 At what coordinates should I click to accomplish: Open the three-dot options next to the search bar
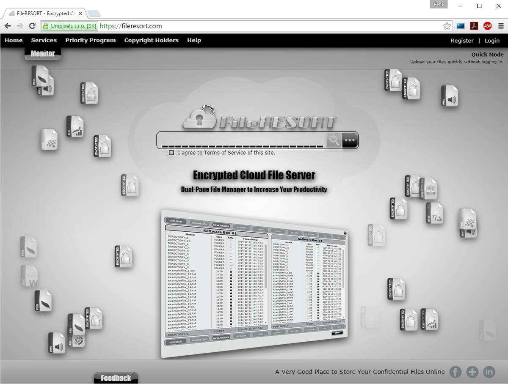pyautogui.click(x=349, y=140)
